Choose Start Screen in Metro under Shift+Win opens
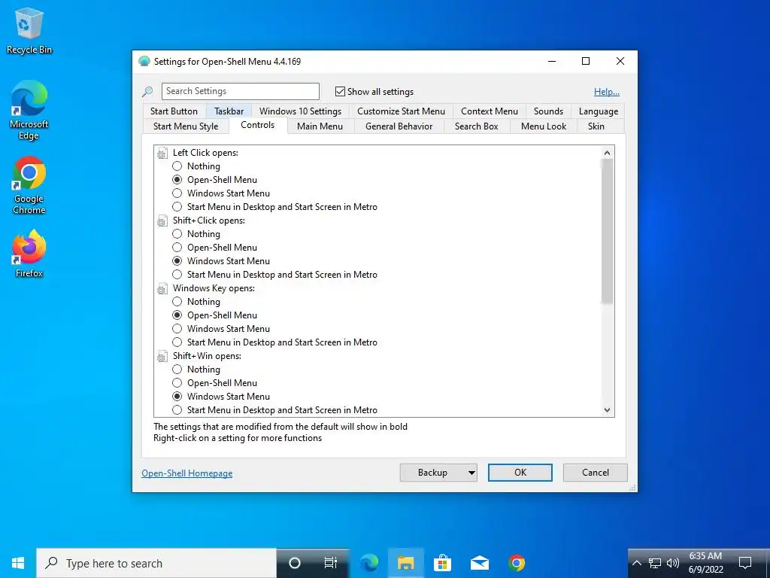Screen dimensions: 770x578 click(177, 410)
